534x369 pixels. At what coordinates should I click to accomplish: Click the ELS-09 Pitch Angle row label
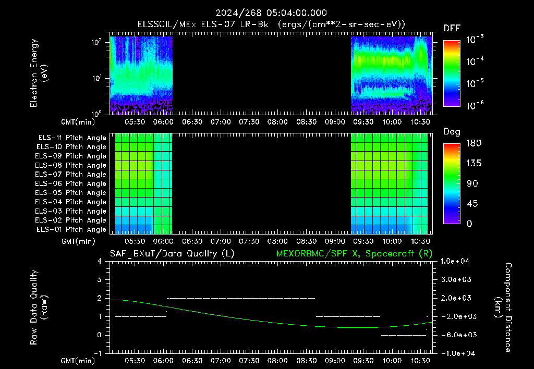click(x=71, y=156)
